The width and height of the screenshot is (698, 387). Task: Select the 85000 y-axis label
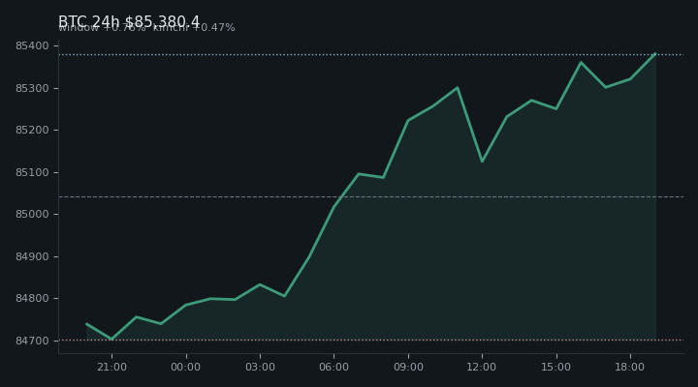(32, 214)
